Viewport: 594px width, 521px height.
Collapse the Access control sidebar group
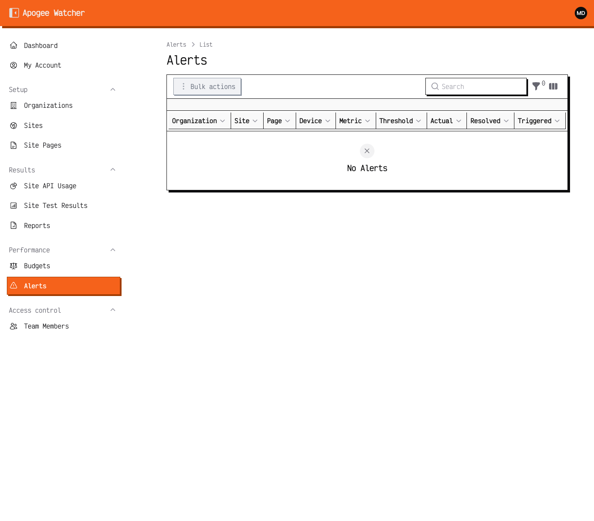(113, 310)
